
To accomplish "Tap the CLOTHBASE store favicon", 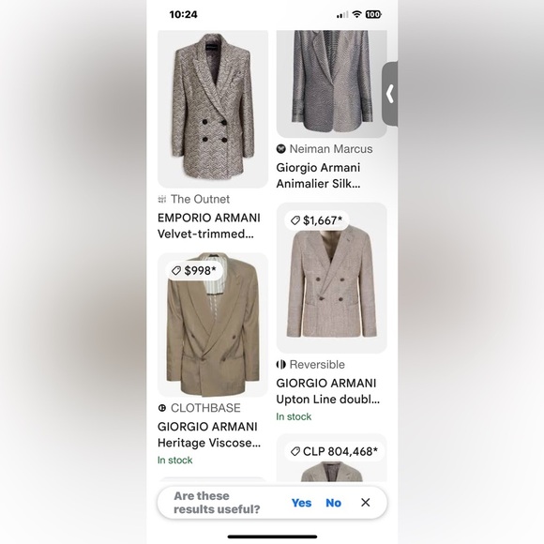I will click(x=162, y=408).
